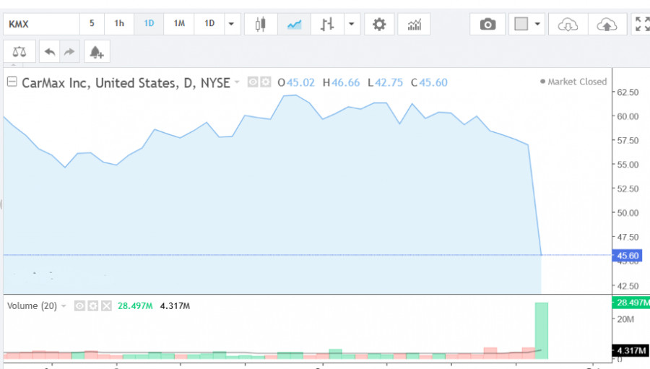Undo the last chart action
Viewport: 650px width, 369px height.
[x=50, y=52]
